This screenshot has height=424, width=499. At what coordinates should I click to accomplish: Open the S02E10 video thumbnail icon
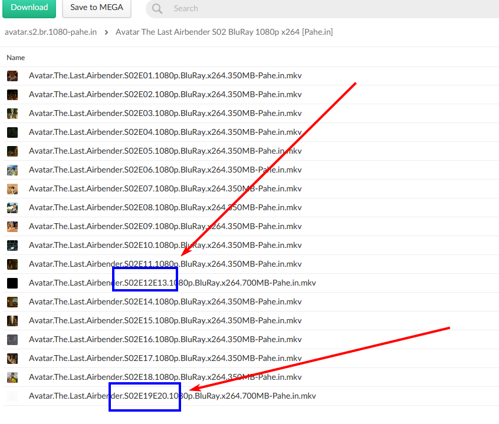point(12,246)
